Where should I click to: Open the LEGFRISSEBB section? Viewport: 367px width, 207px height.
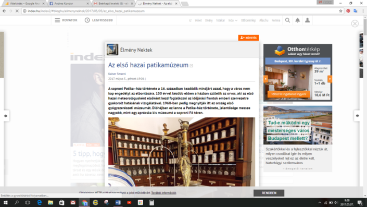pyautogui.click(x=99, y=20)
